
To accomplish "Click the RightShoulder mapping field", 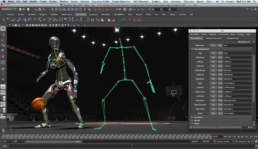I will [237, 100].
